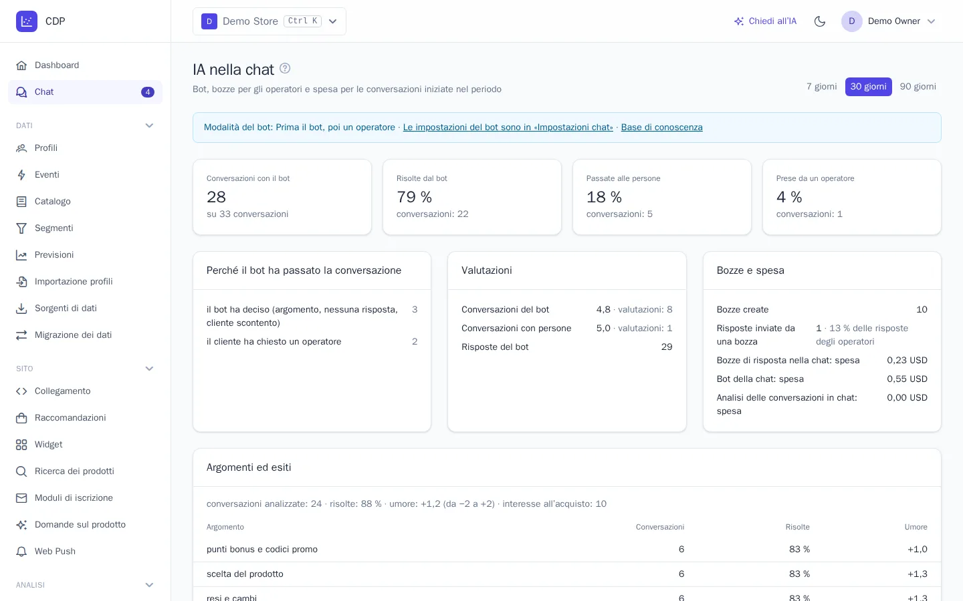Toggle dark mode with the moon icon
Viewport: 963px width, 601px height.
tap(820, 21)
